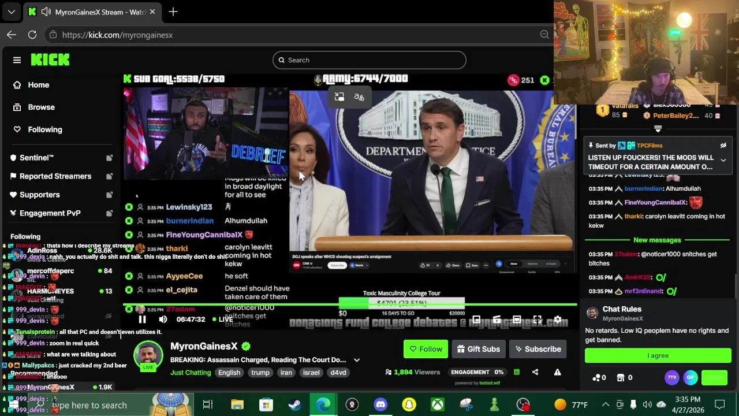Click the translate overlay icon on the video

click(x=359, y=97)
